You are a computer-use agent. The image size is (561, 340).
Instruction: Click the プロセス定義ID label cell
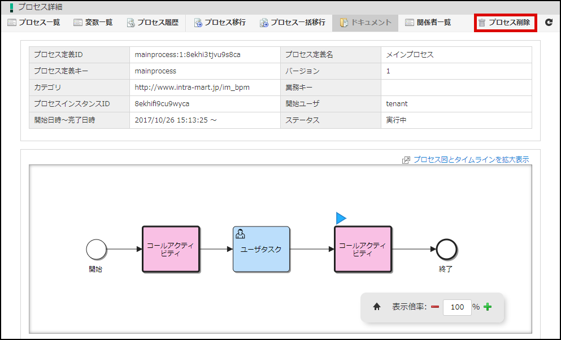click(x=80, y=55)
